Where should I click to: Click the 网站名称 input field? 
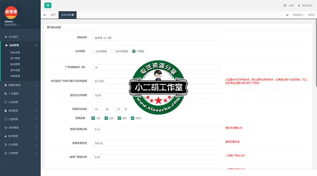click(155, 38)
